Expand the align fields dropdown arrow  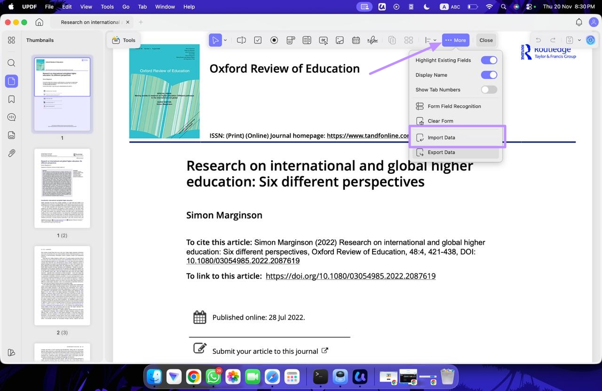435,40
